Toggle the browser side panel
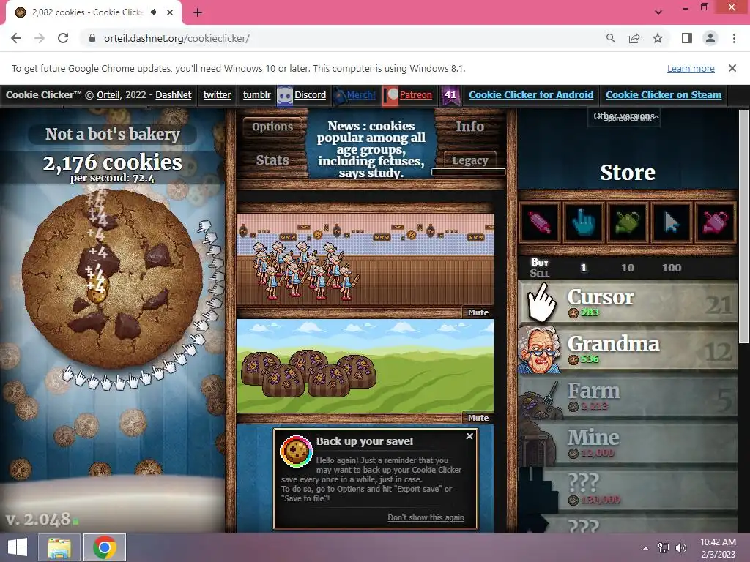 tap(687, 38)
